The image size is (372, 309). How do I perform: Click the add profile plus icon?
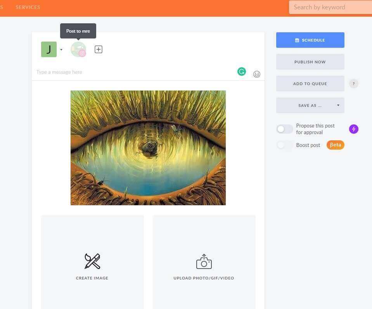pos(99,49)
